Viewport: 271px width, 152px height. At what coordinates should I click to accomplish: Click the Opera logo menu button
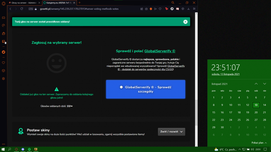[4, 3]
